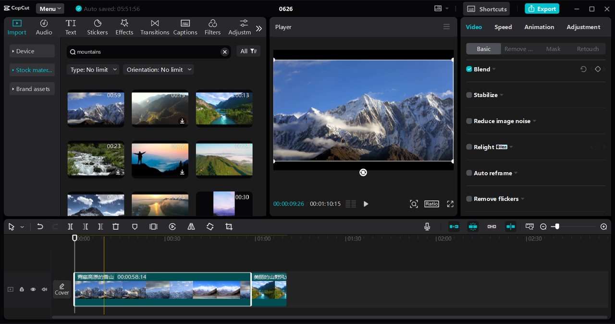
Task: Select the Basic sub-tab
Action: coord(484,49)
